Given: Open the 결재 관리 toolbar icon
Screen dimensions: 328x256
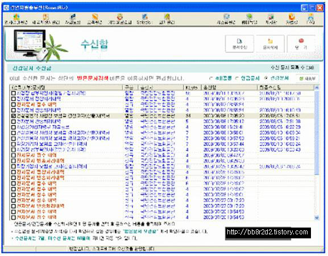Looking at the screenshot, I should coord(167,19).
